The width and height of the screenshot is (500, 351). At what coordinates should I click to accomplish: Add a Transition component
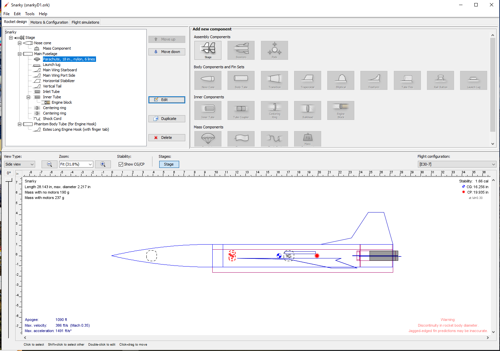274,80
